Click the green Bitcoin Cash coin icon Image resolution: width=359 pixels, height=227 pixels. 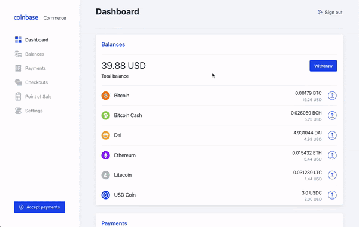click(105, 115)
